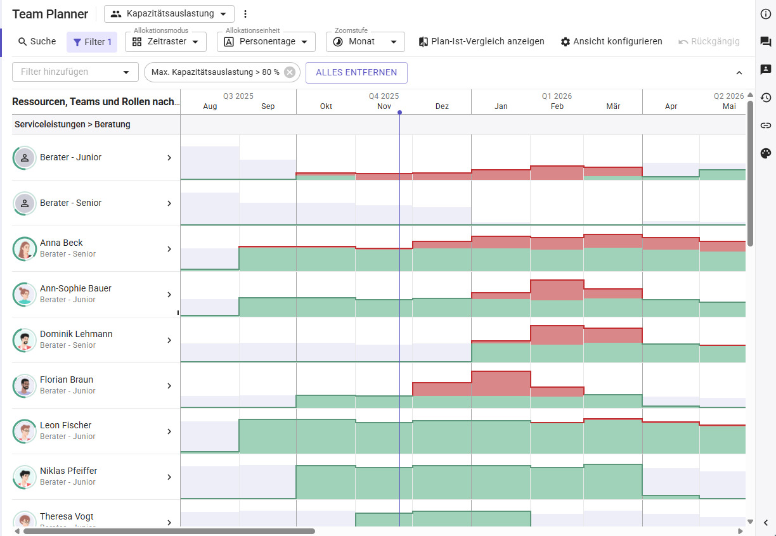Image resolution: width=776 pixels, height=536 pixels.
Task: Expand the Florian Braun row chevron
Action: pos(169,386)
